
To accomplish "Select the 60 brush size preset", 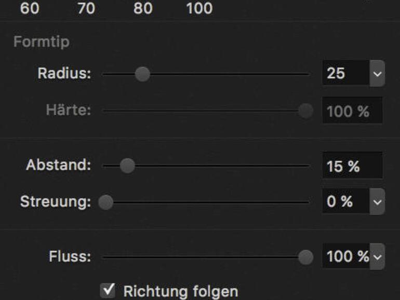I will pyautogui.click(x=30, y=8).
